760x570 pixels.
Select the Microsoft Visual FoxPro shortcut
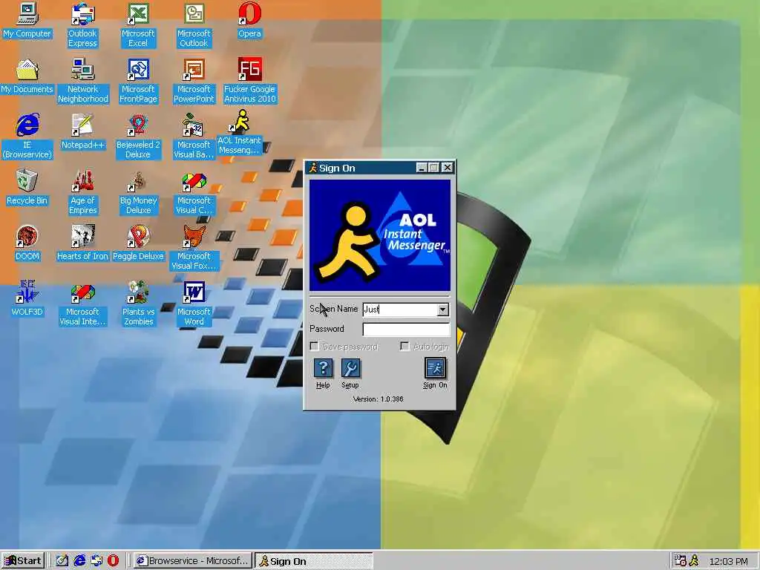[194, 247]
